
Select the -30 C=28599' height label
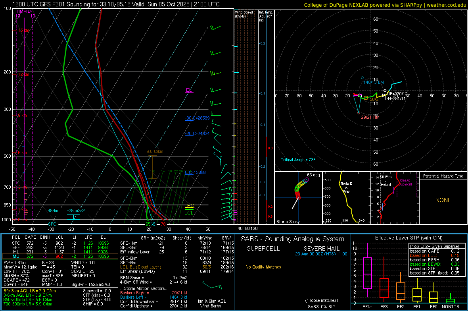[198, 118]
